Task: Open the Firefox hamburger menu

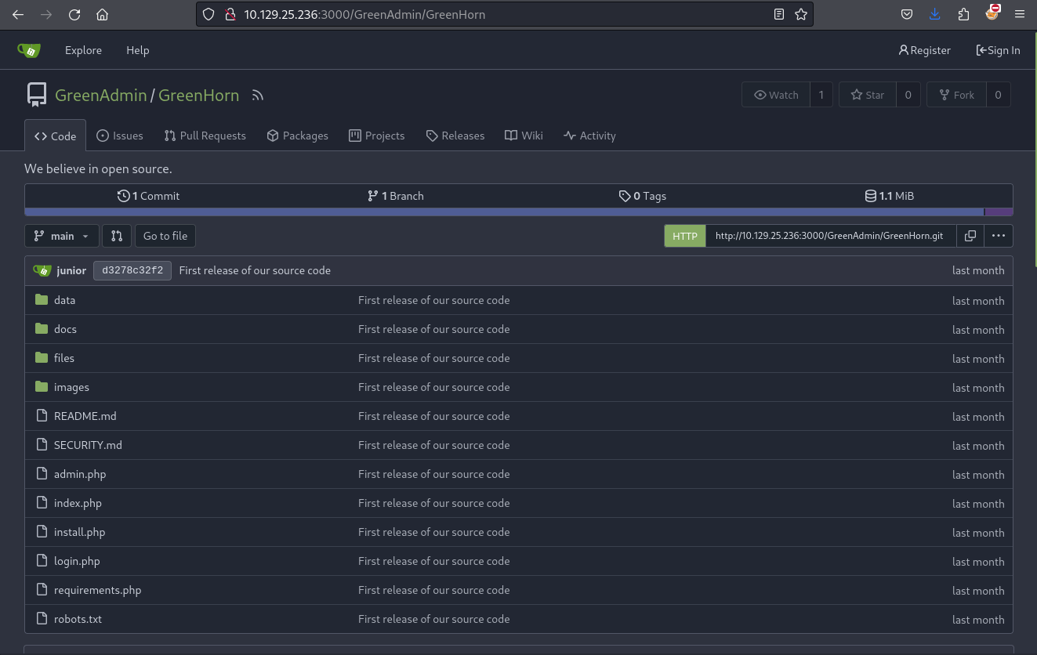Action: [1020, 14]
